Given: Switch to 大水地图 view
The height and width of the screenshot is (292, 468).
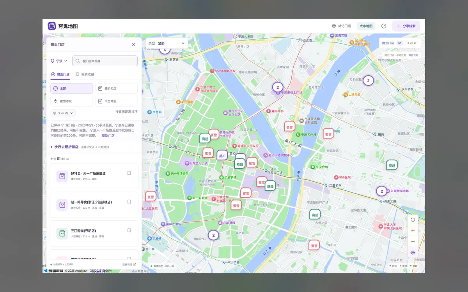Looking at the screenshot, I should [x=366, y=26].
